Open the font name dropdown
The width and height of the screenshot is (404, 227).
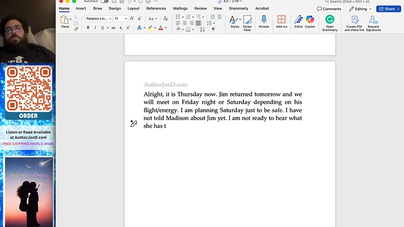click(110, 19)
